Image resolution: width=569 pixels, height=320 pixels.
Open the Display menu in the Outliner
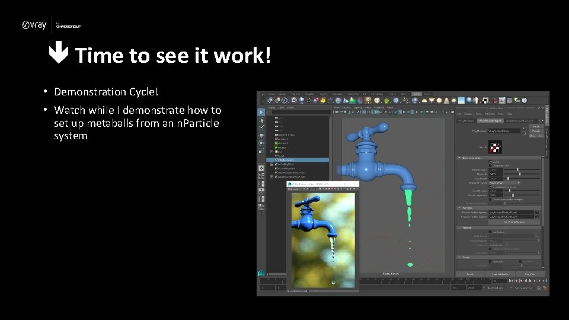271,108
